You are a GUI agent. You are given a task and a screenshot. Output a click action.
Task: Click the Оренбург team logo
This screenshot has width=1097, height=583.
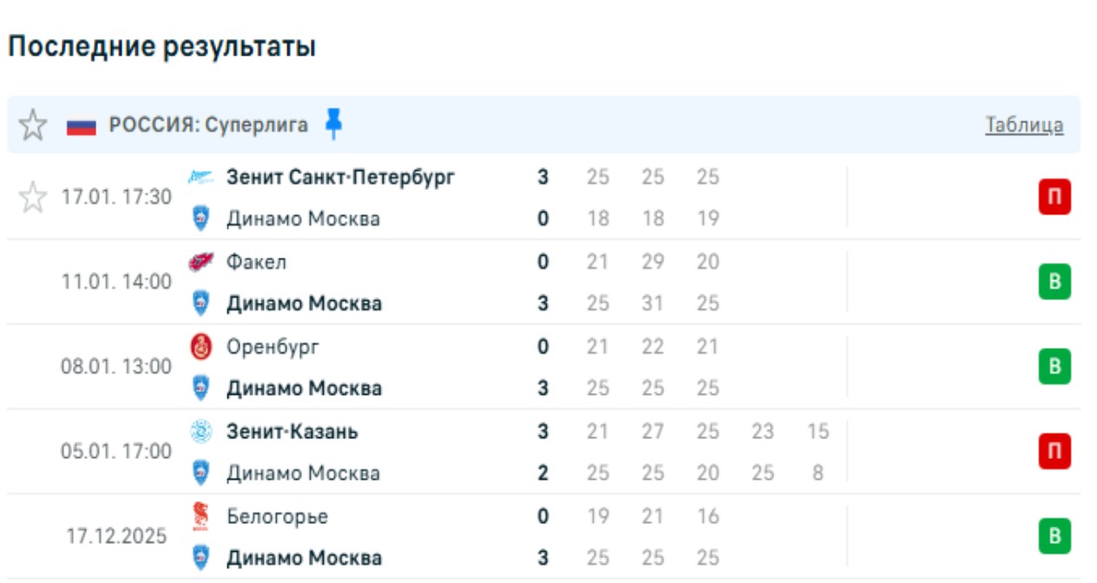coord(200,346)
